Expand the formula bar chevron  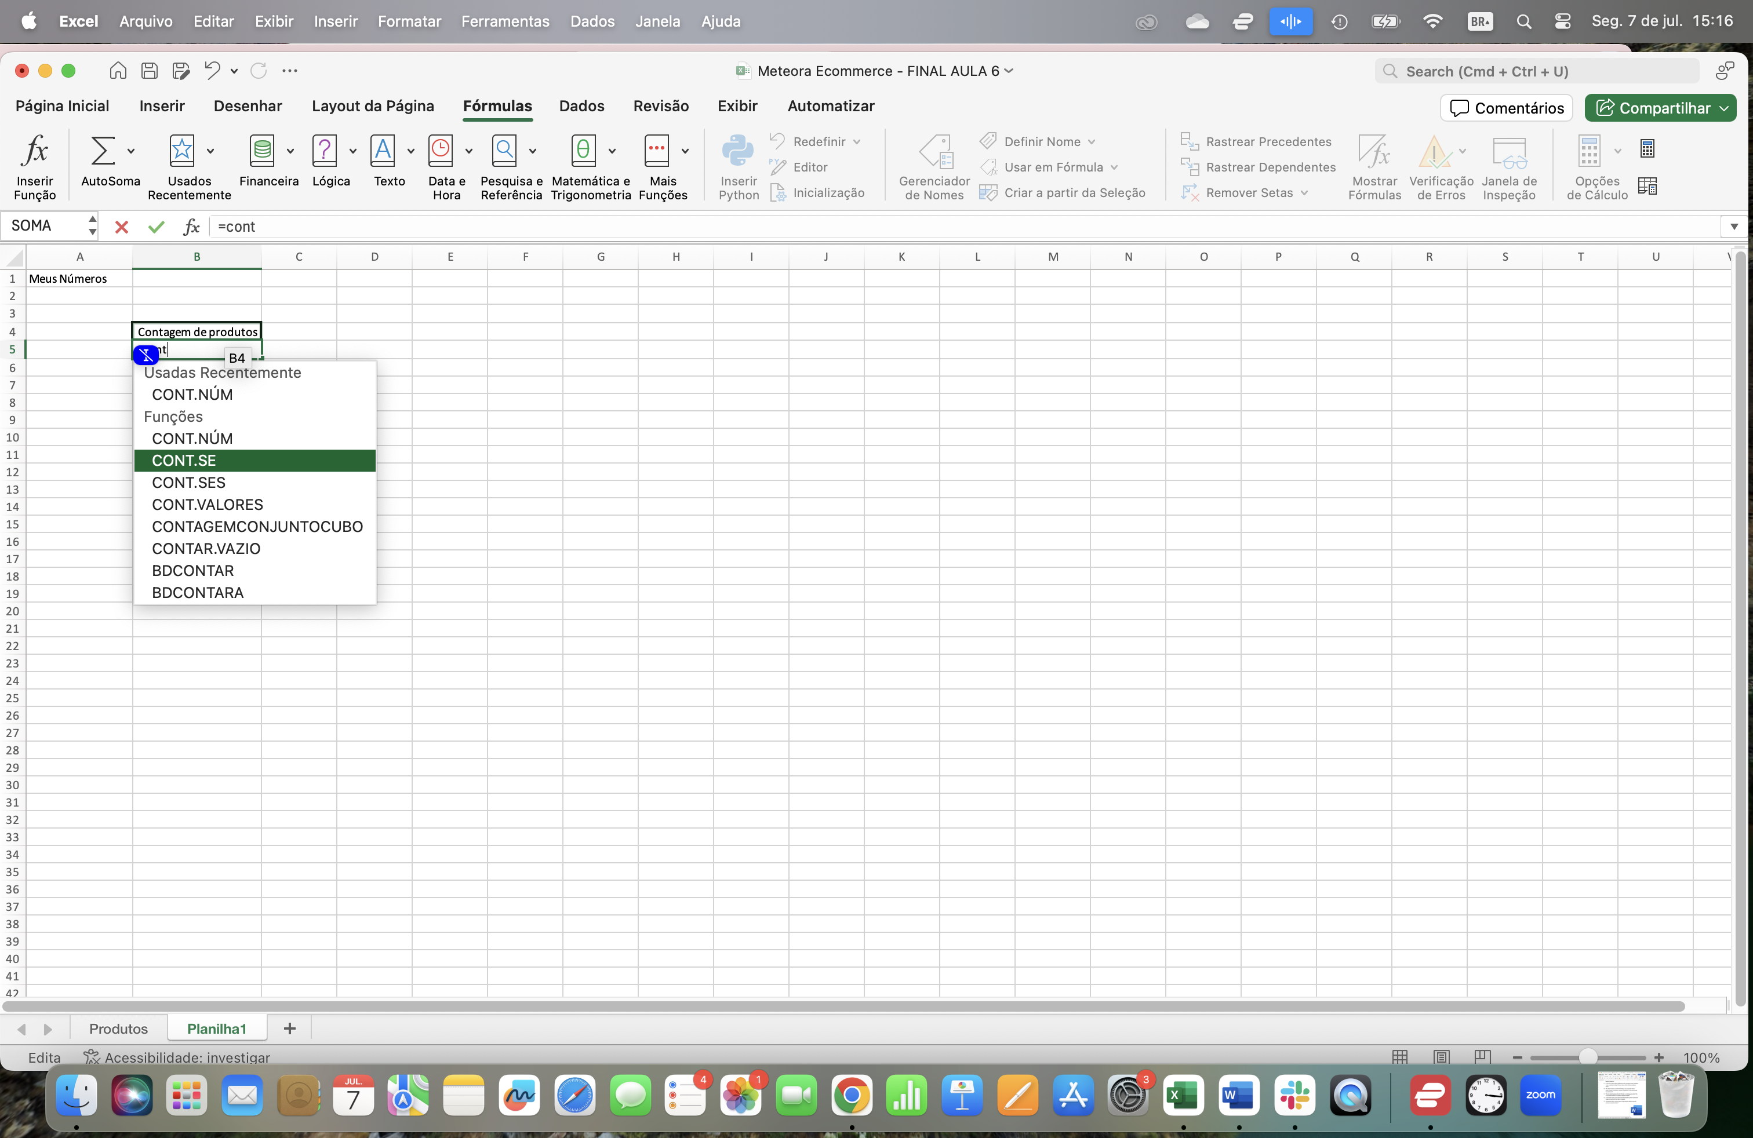click(1734, 227)
